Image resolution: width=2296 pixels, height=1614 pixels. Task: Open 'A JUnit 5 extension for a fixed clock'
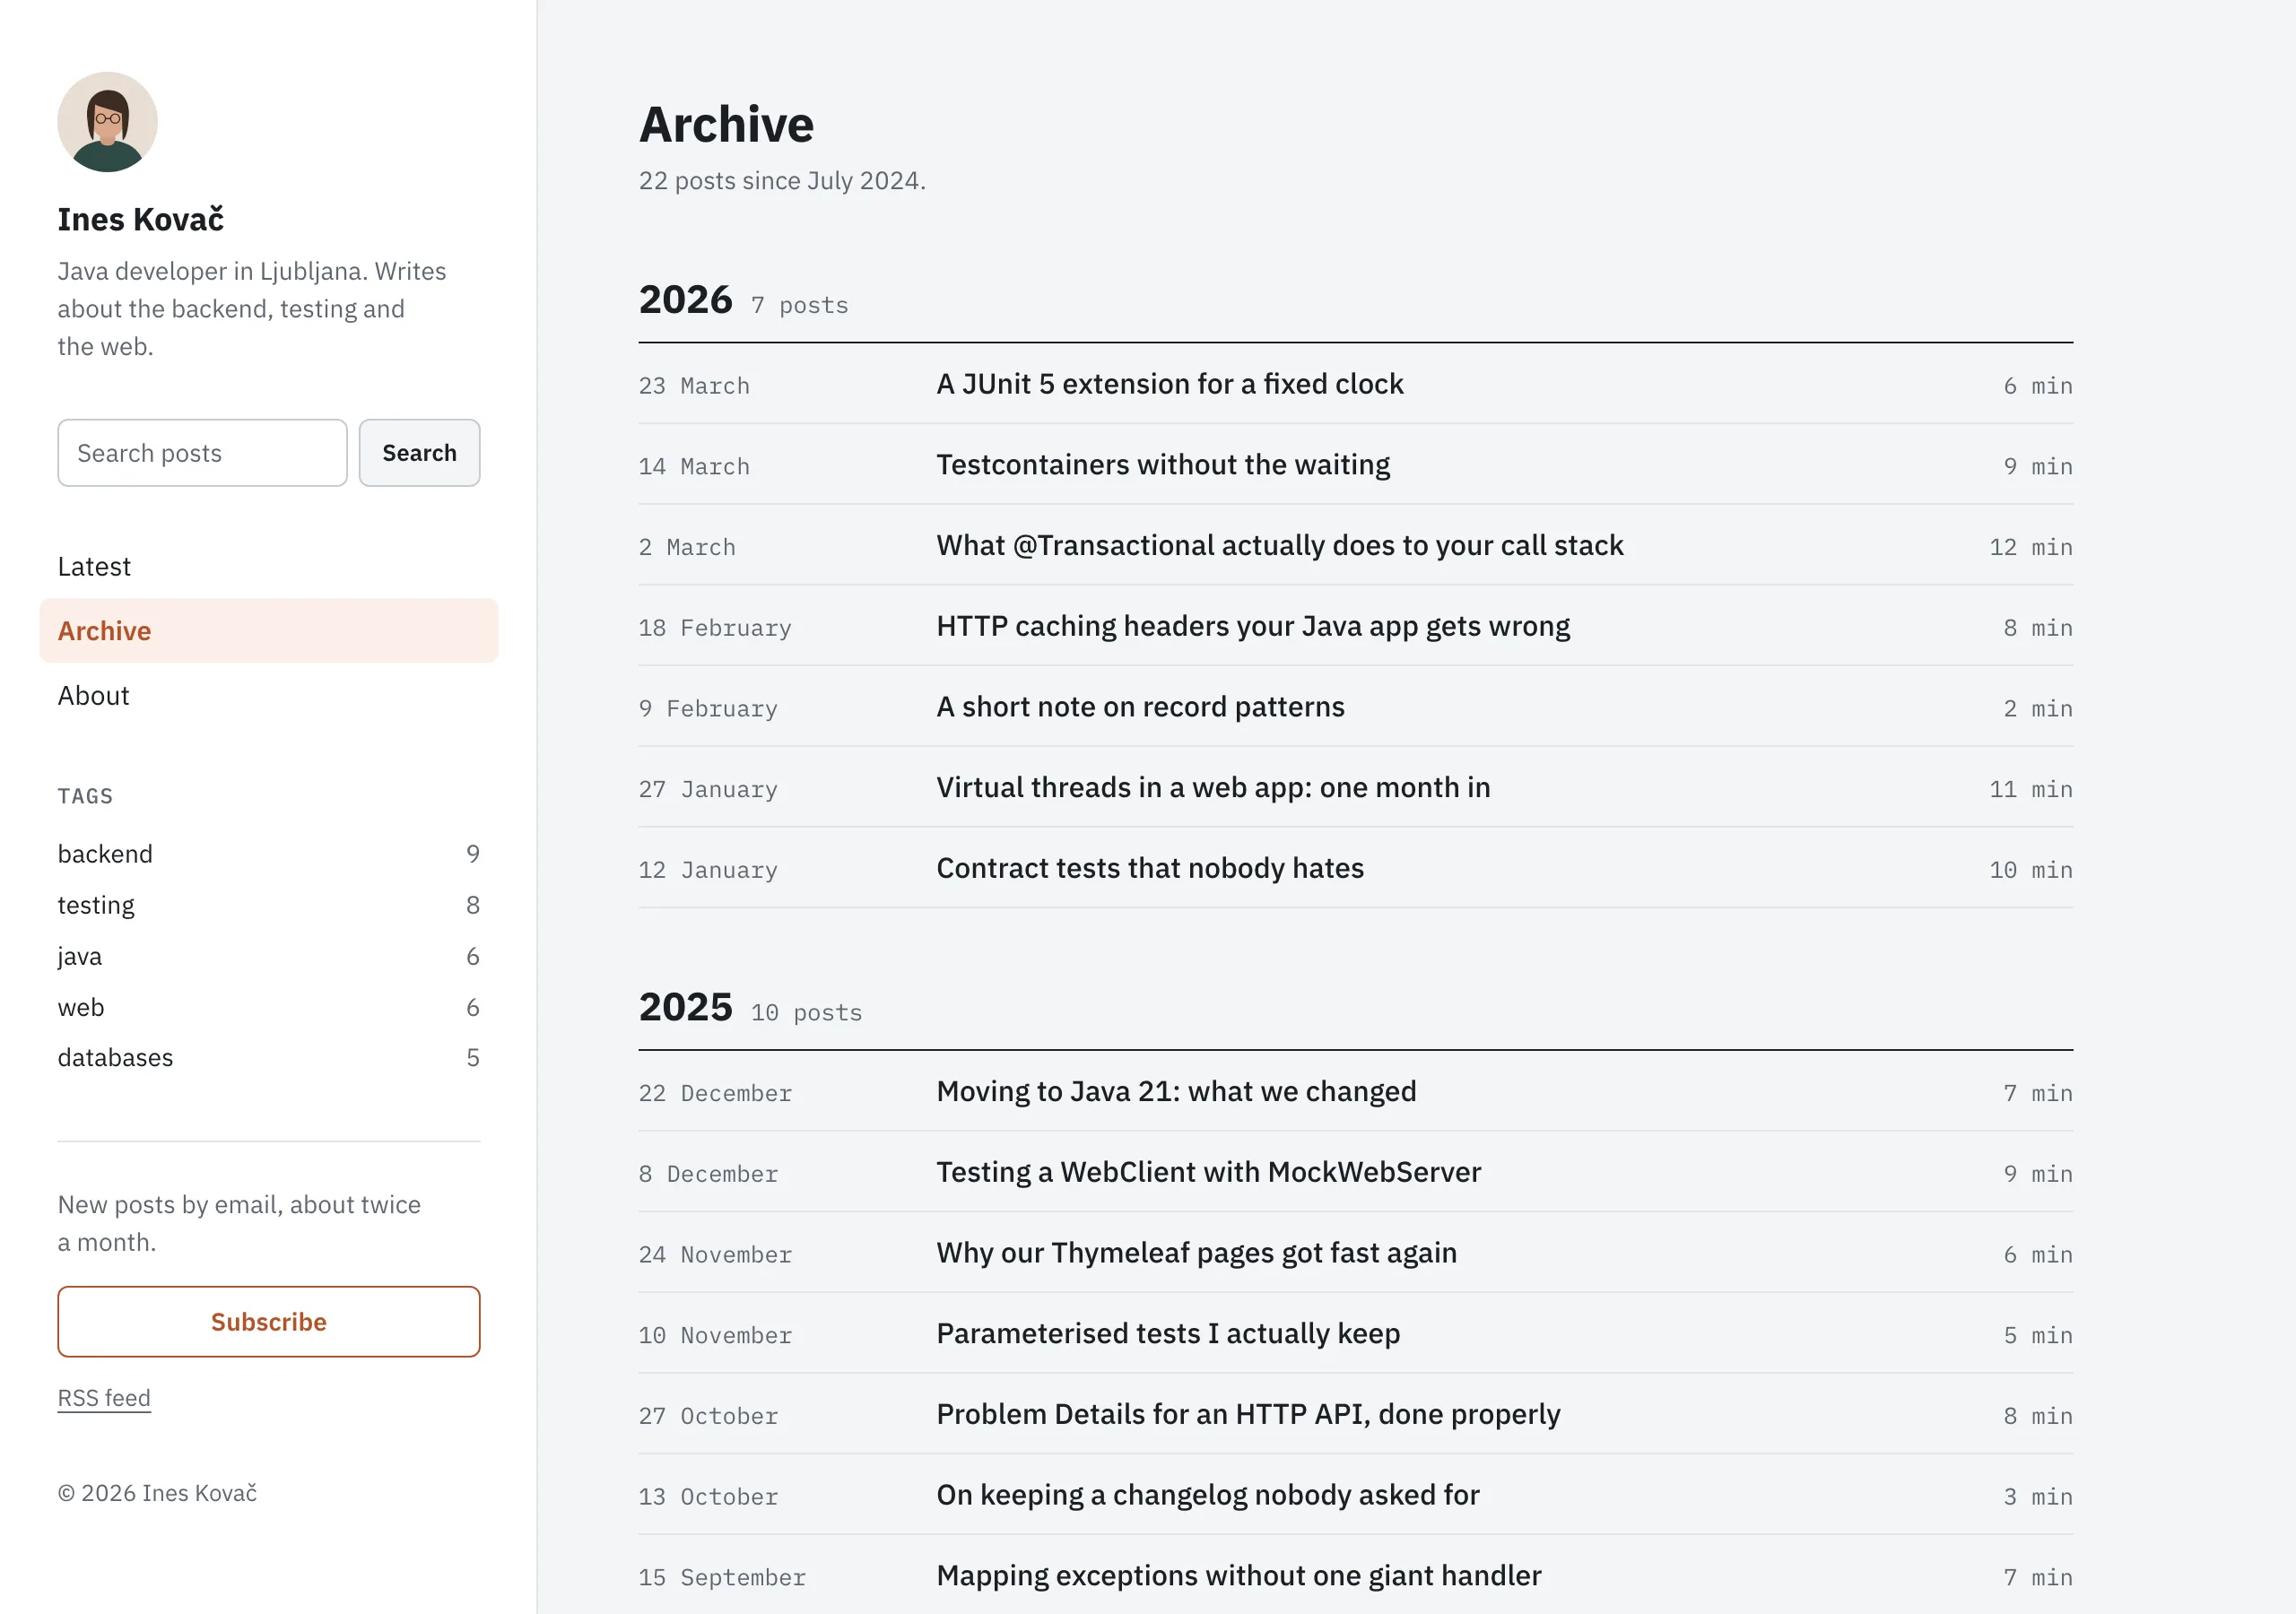tap(1170, 384)
